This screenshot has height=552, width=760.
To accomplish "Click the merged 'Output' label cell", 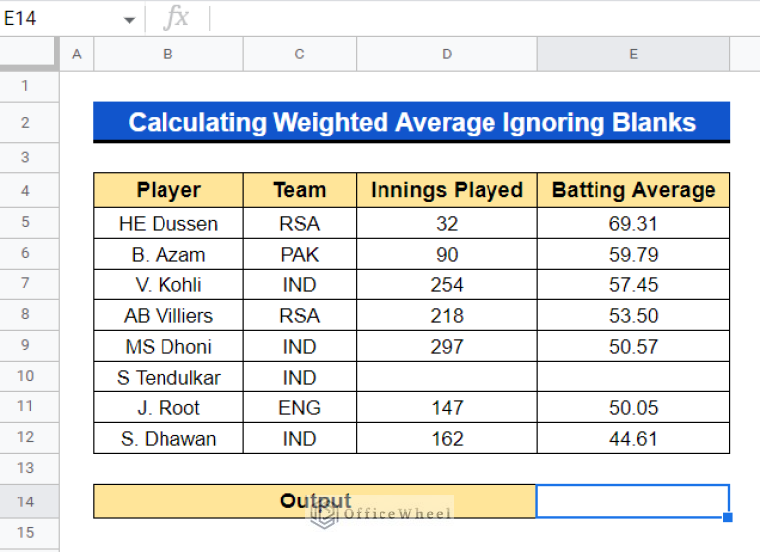I will [315, 501].
